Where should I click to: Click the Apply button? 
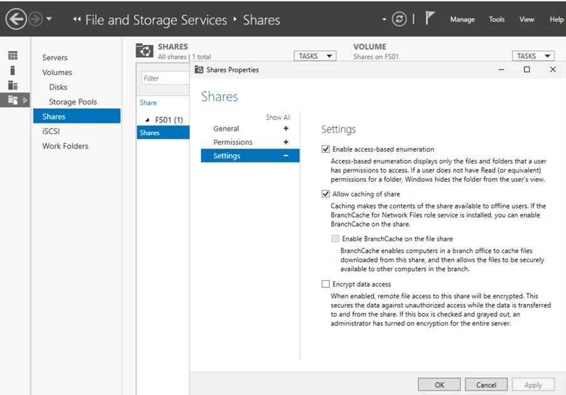click(533, 384)
